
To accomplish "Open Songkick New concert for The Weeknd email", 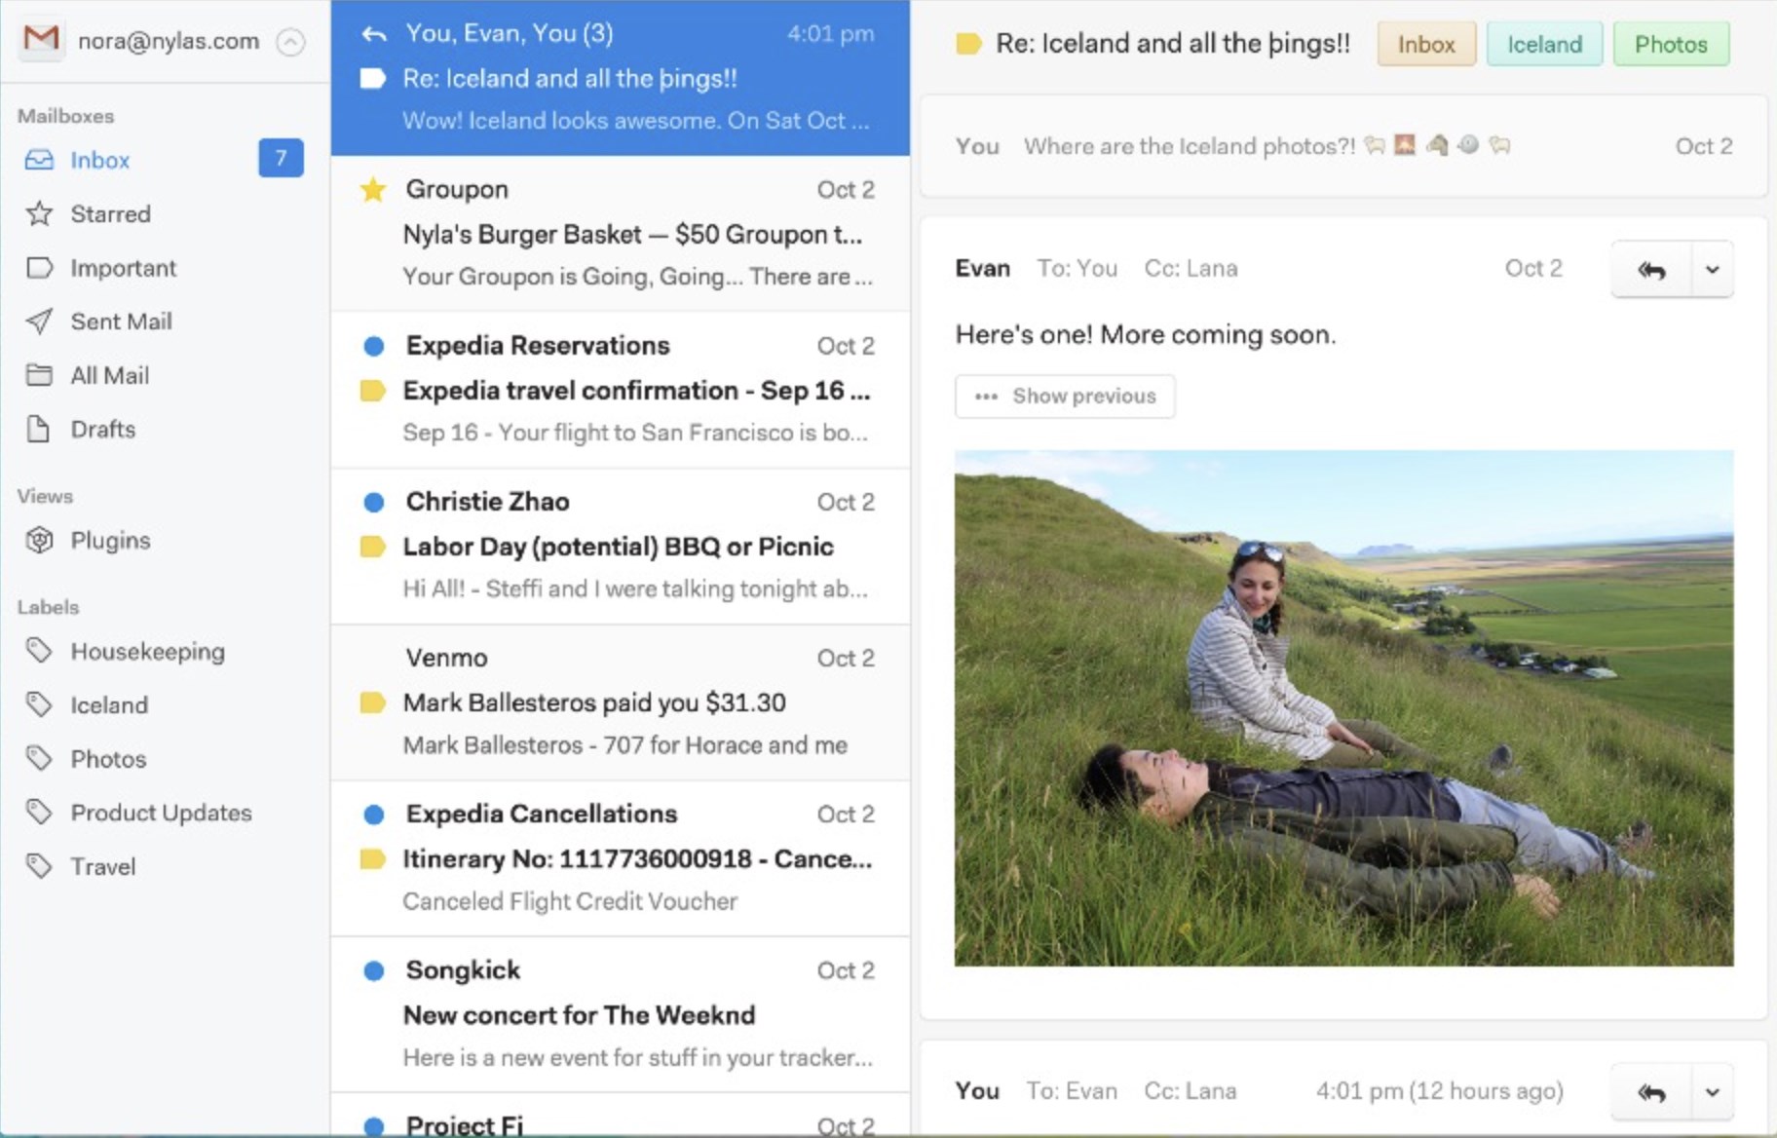I will point(621,1014).
